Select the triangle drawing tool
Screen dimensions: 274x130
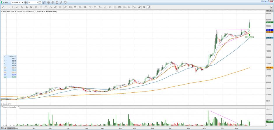click(50, 7)
